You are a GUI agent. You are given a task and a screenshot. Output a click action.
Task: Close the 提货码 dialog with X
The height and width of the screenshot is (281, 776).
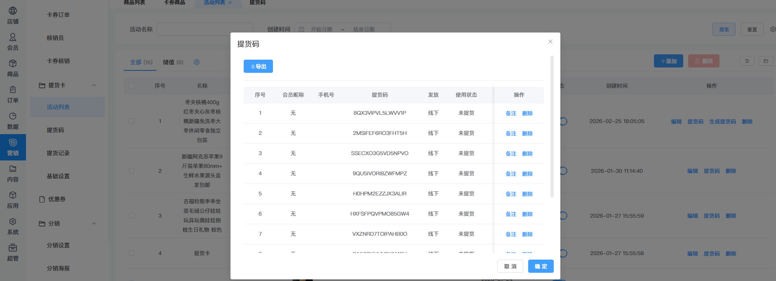pos(550,42)
